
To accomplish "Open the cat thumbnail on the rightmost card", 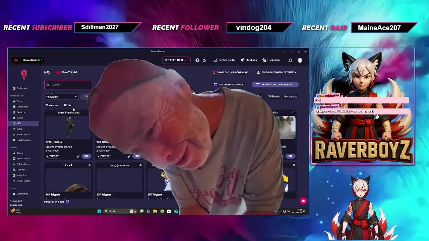I will 288,127.
